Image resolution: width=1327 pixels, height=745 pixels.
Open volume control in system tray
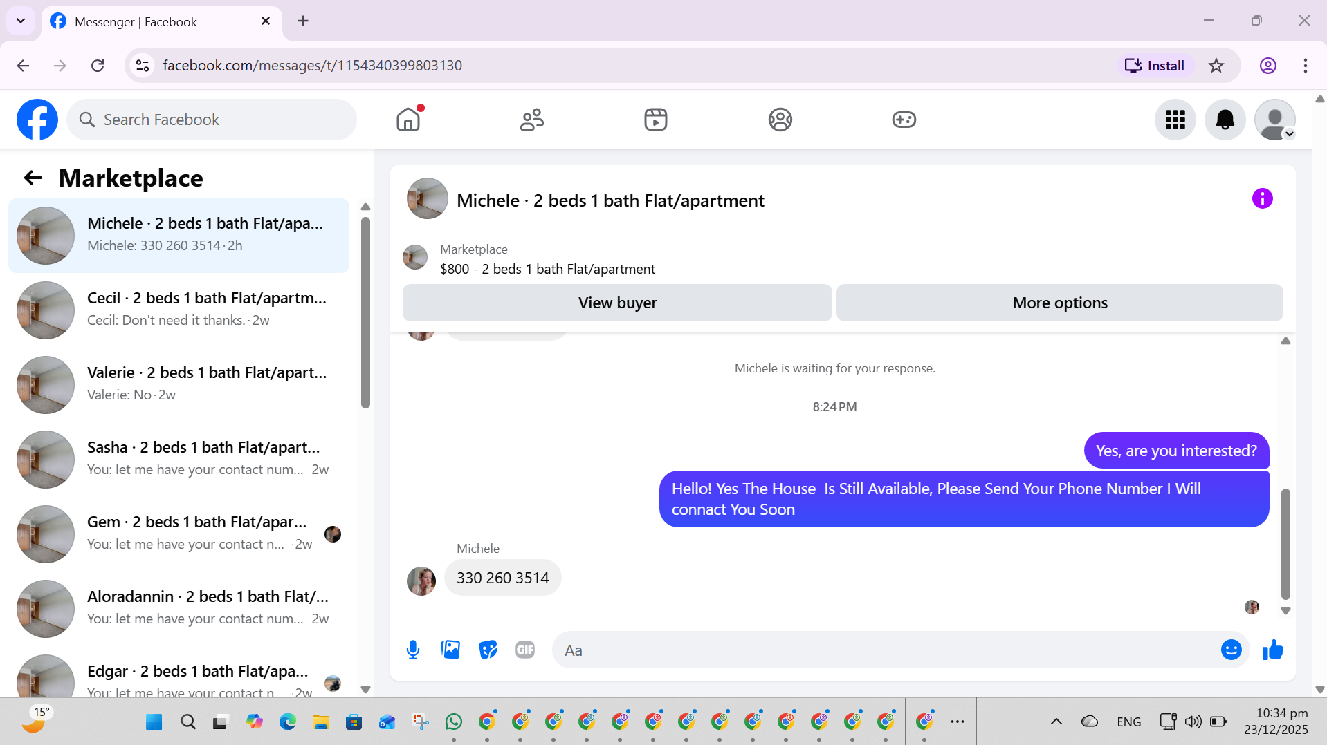[x=1192, y=722]
